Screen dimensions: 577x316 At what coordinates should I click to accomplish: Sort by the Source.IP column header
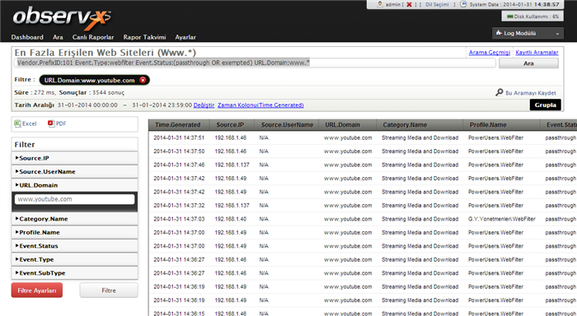pos(232,125)
